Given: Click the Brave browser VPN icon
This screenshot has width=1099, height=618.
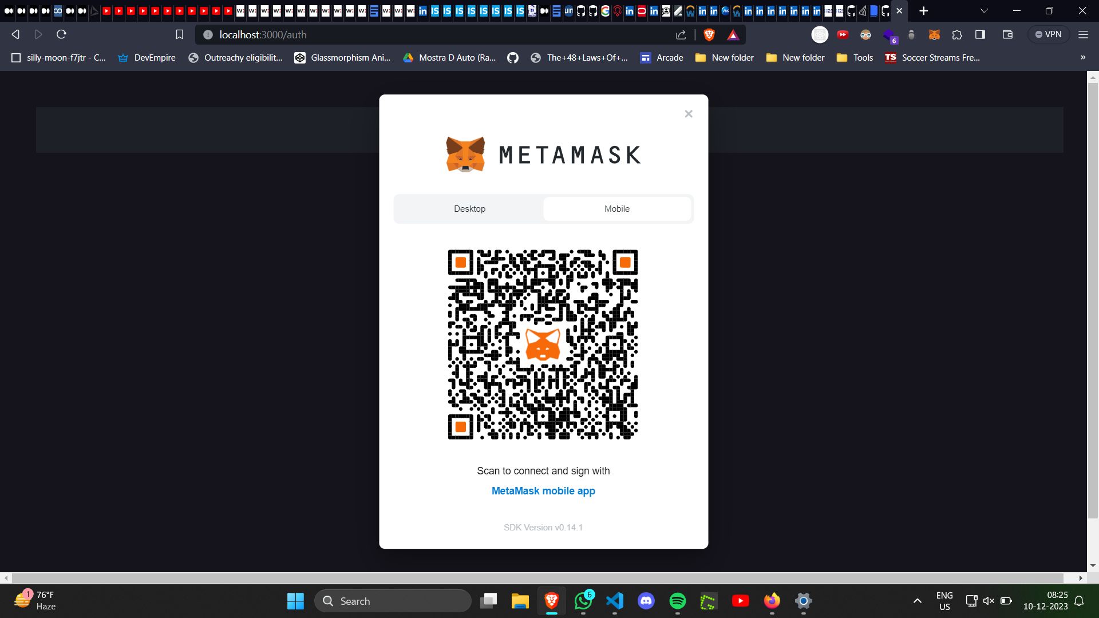Looking at the screenshot, I should pyautogui.click(x=1052, y=34).
